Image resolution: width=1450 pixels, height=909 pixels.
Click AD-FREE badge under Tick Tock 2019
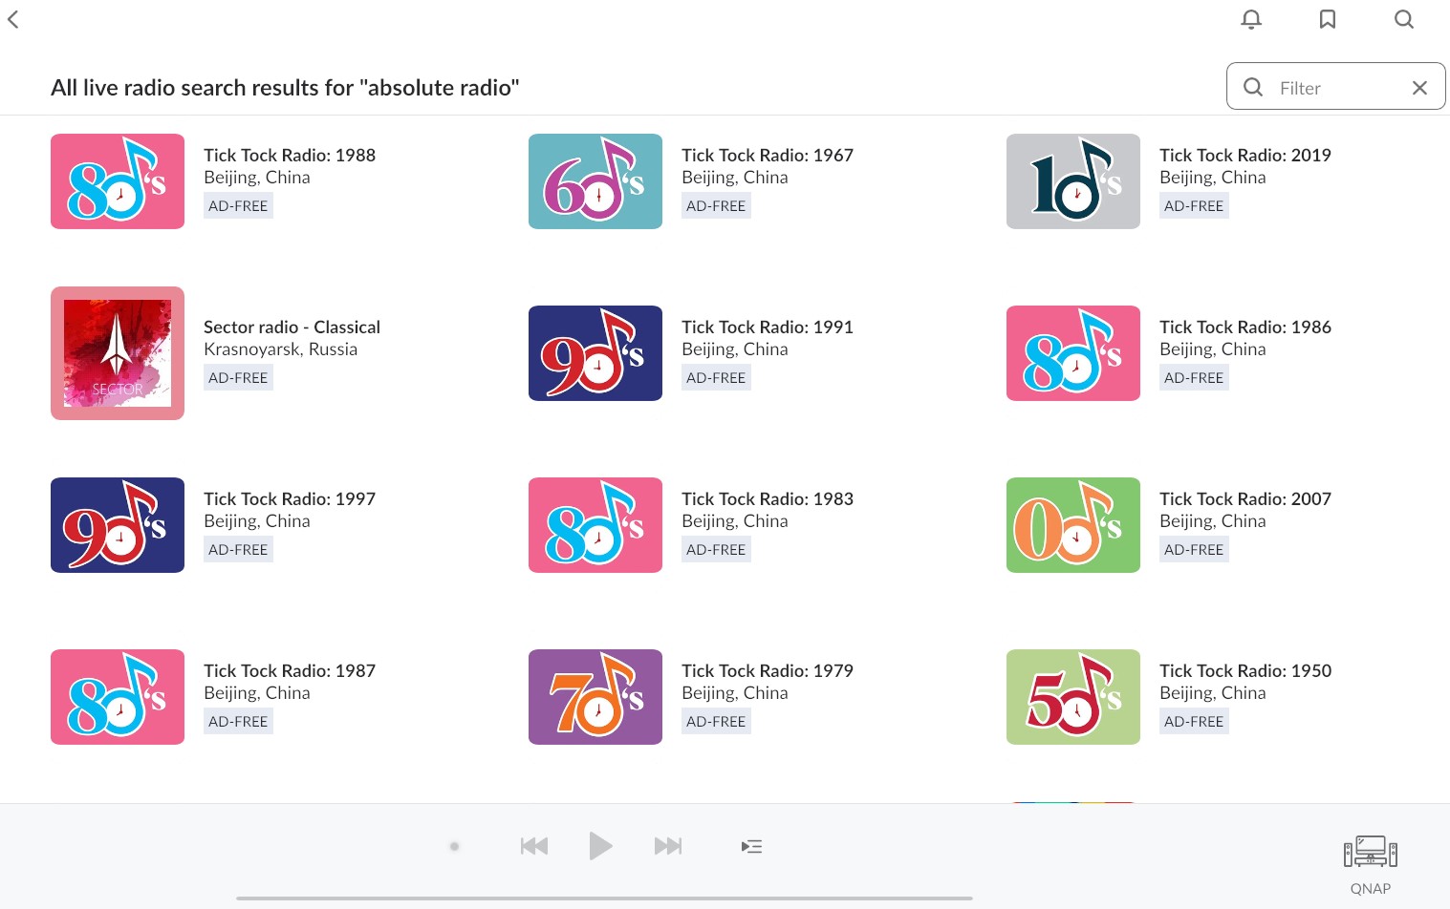[x=1194, y=205]
